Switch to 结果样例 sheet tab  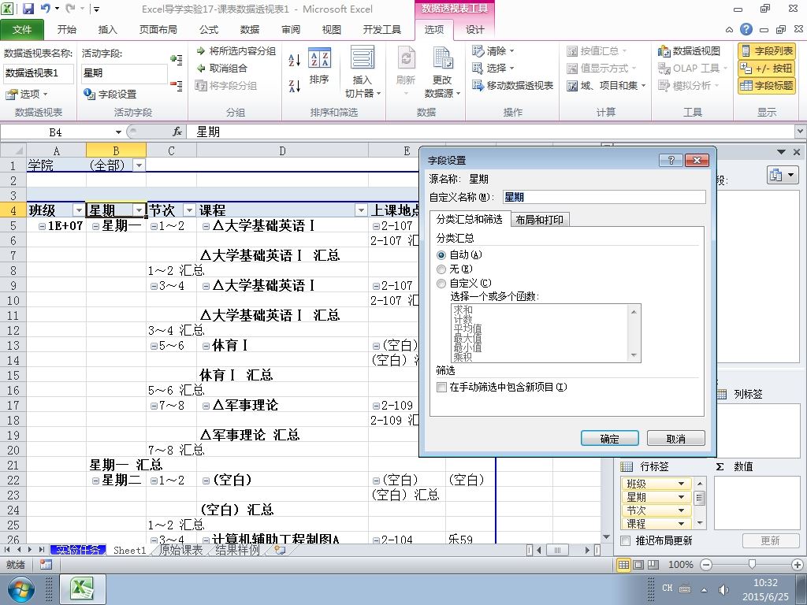coord(237,550)
